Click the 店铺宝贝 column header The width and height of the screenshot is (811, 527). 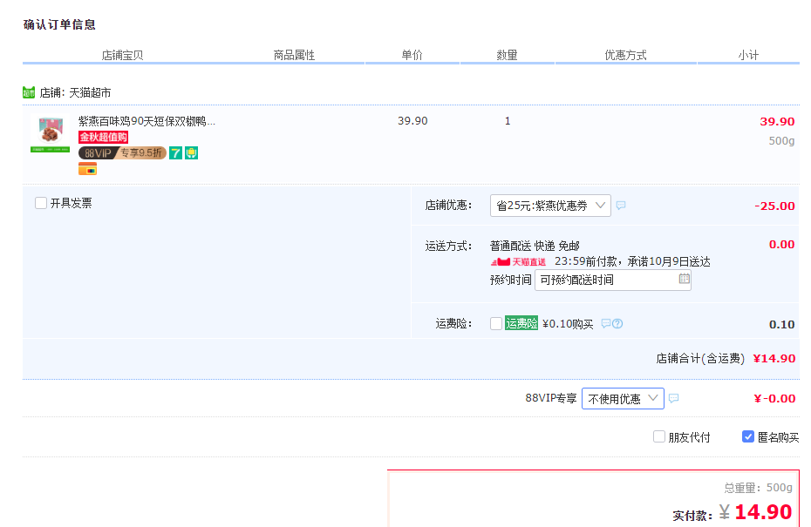[x=122, y=55]
